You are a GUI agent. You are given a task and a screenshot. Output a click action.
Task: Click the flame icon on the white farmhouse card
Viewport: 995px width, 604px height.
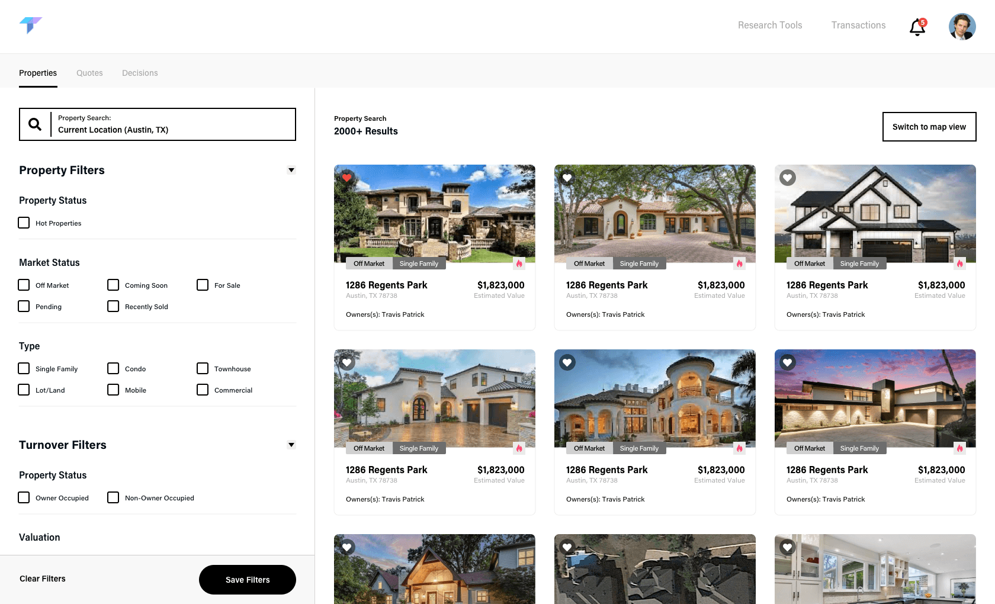960,264
